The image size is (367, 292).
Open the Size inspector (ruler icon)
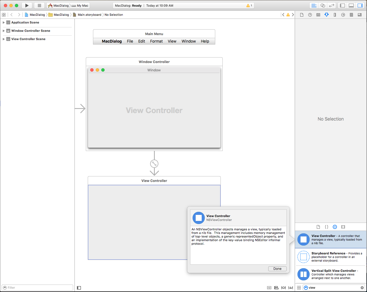pos(335,15)
